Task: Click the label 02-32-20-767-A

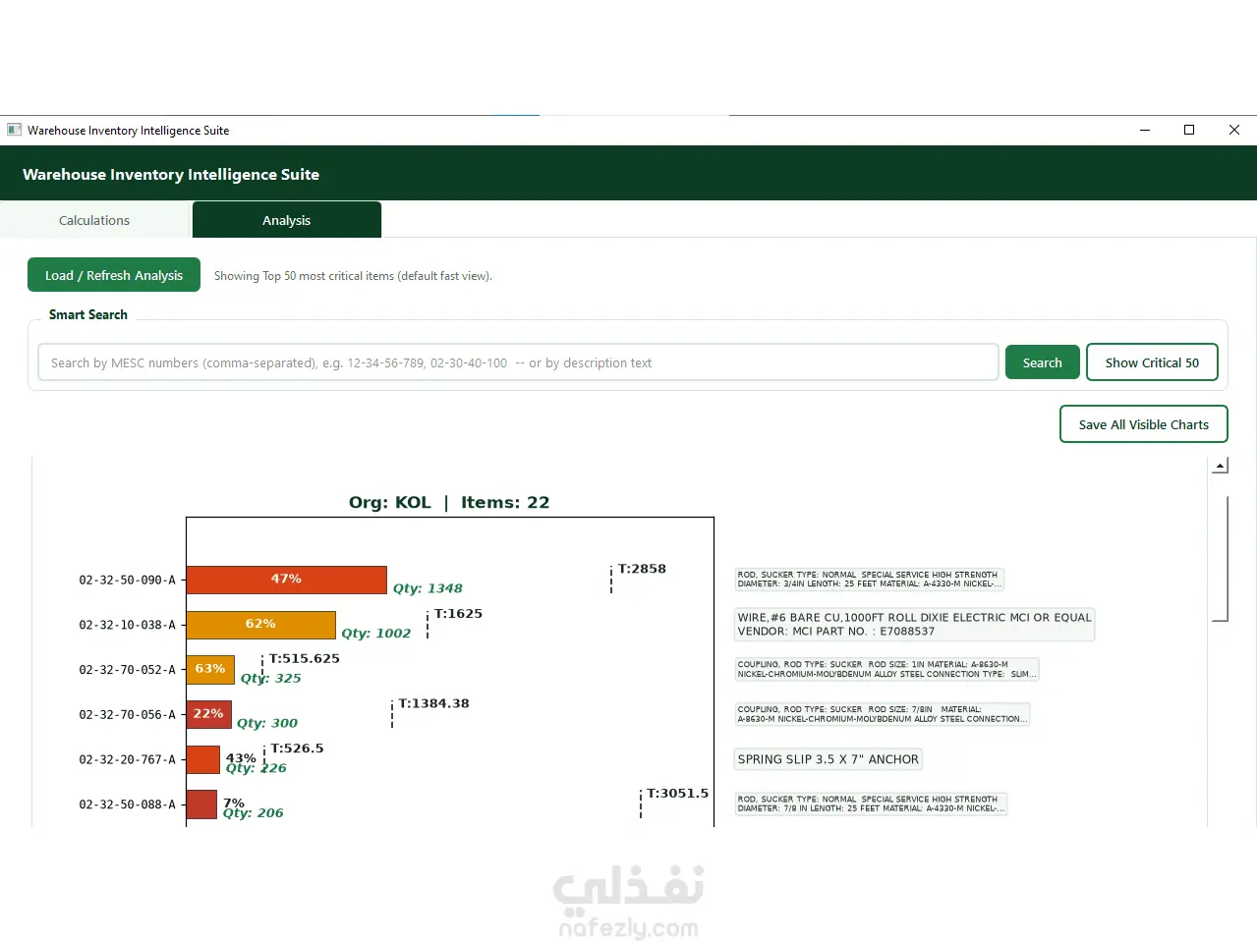Action: 128,759
